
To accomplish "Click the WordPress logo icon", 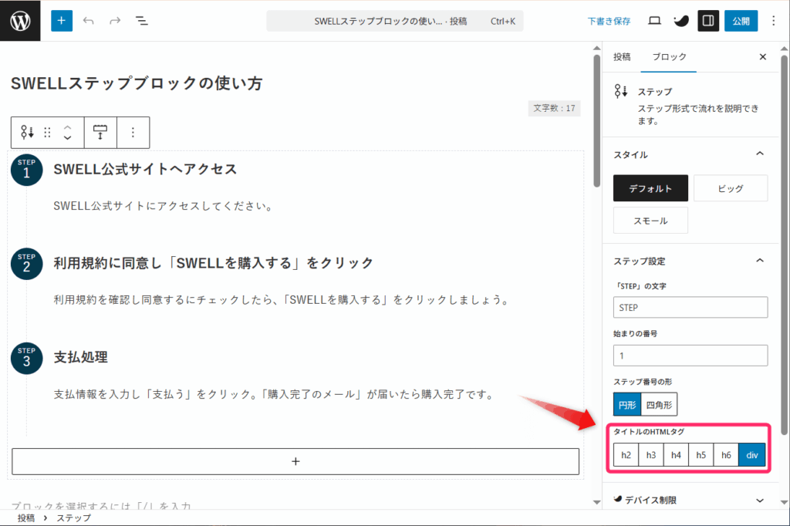I will (21, 21).
